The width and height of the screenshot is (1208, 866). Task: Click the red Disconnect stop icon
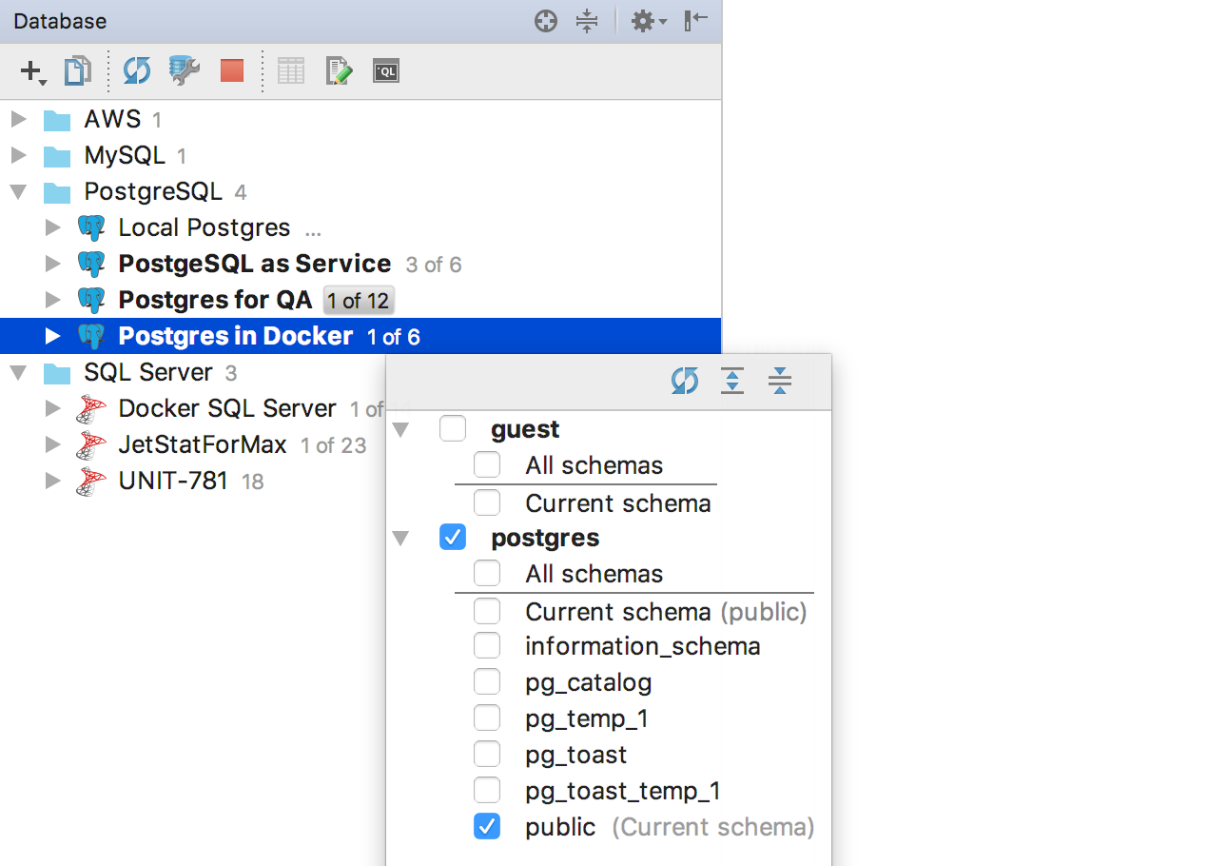click(x=232, y=70)
